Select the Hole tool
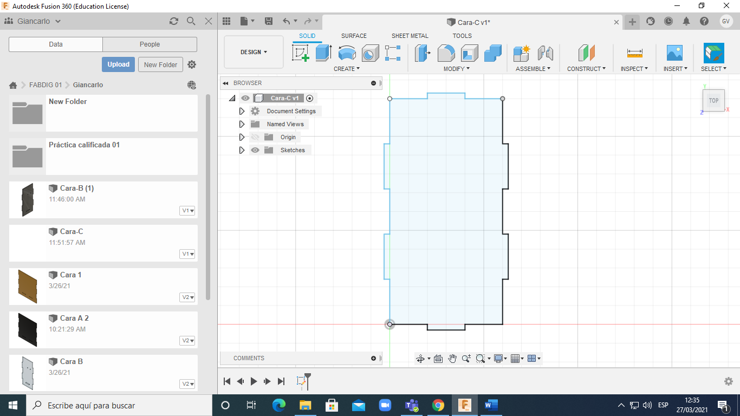The height and width of the screenshot is (416, 740). click(370, 53)
